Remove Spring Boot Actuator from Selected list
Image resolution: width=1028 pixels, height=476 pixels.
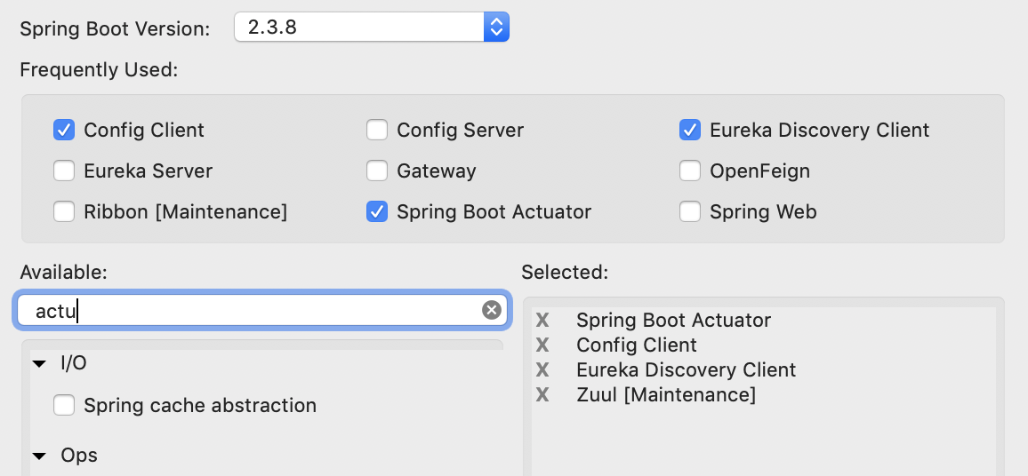542,320
